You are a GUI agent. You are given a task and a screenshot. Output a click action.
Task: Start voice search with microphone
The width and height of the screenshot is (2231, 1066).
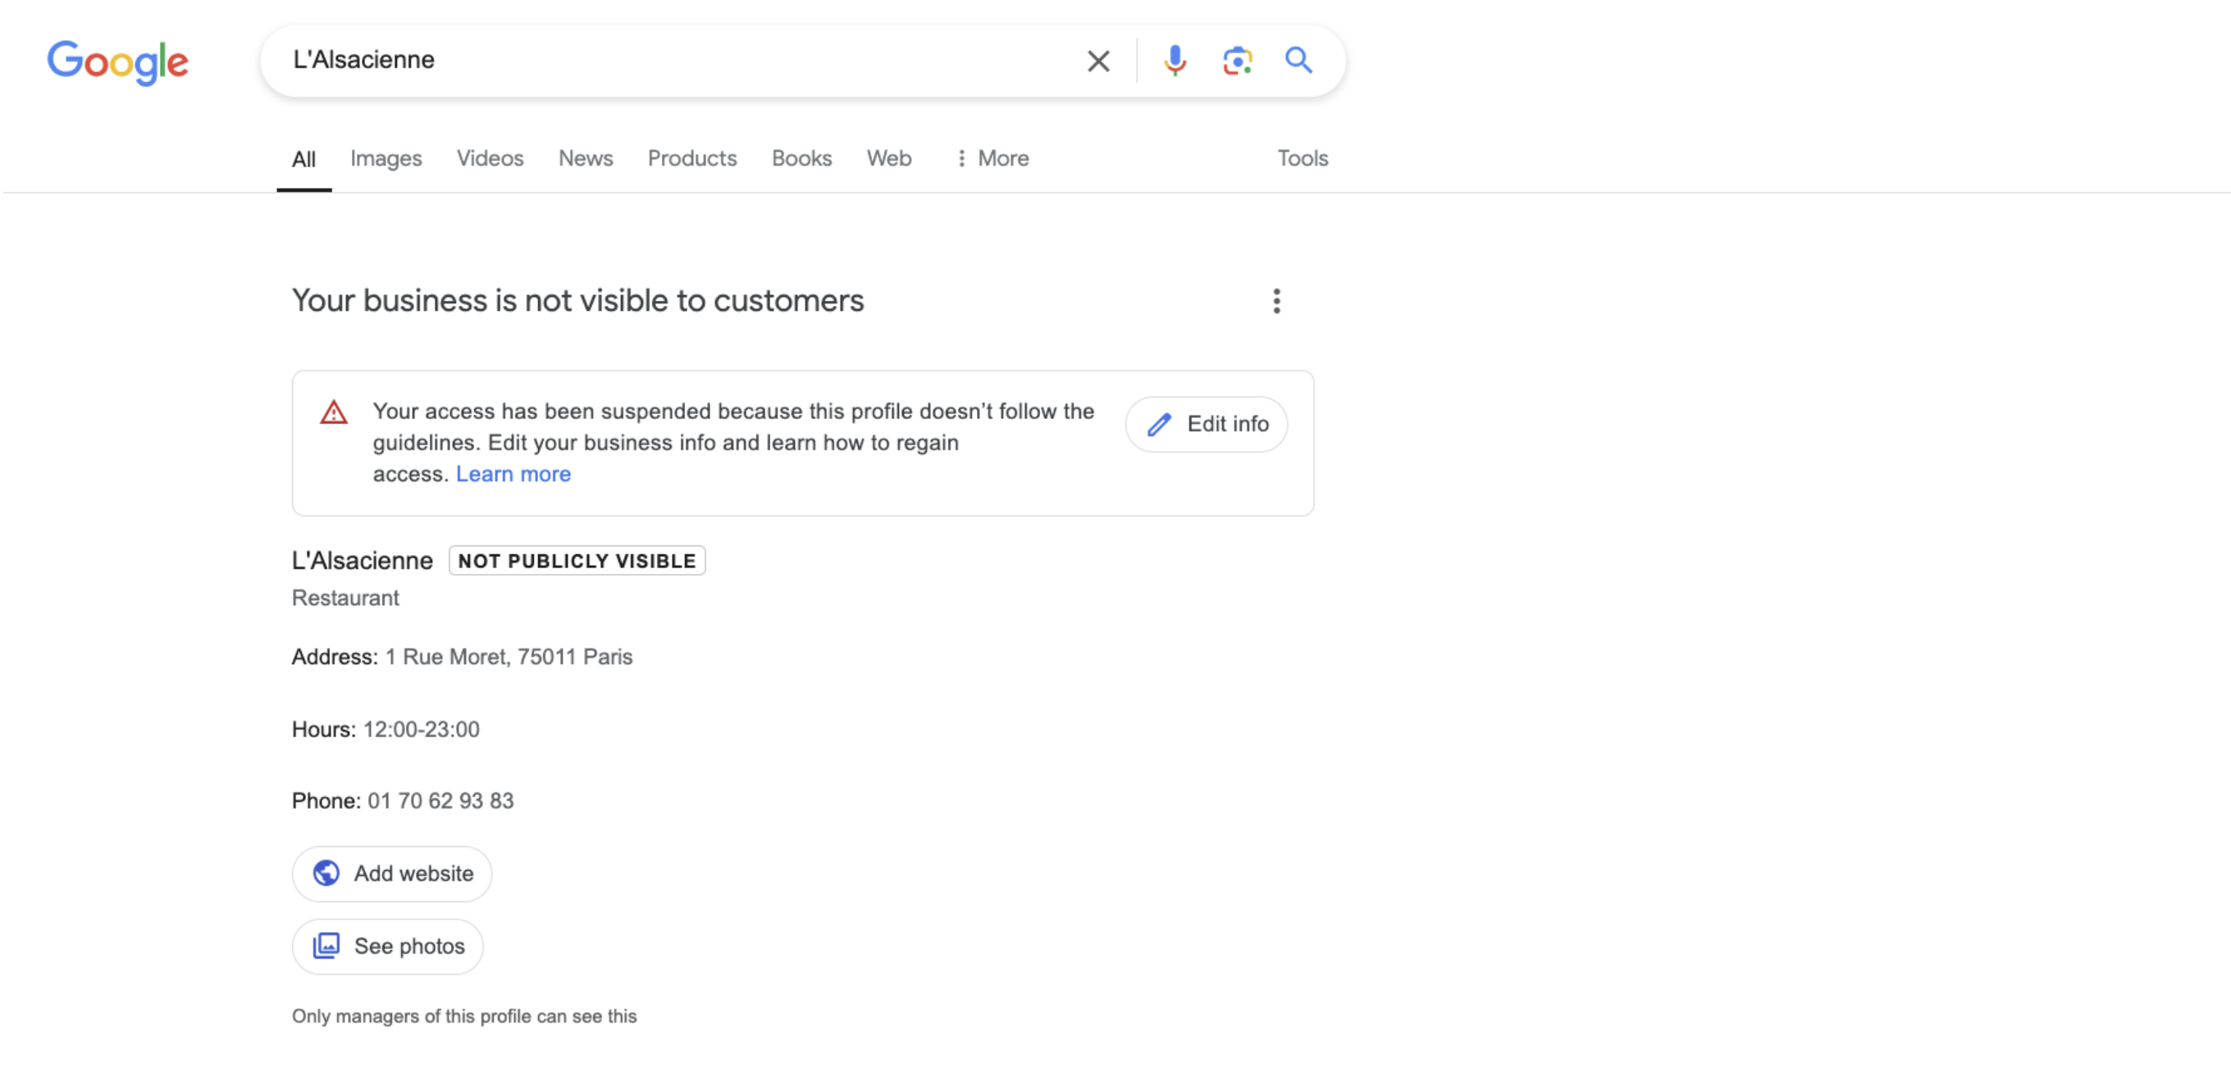click(x=1175, y=61)
